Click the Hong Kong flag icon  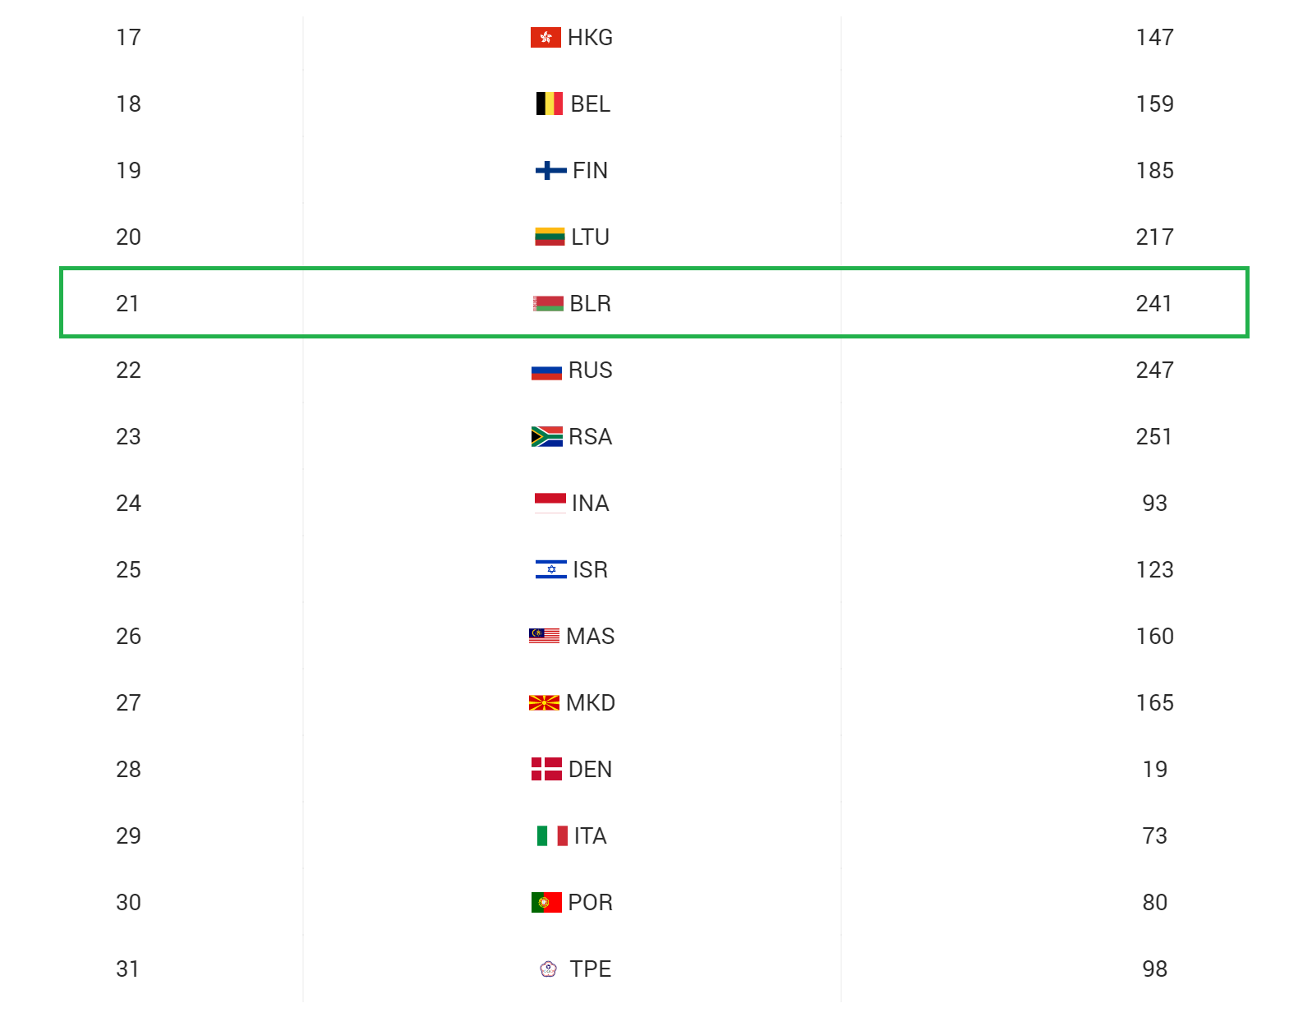click(546, 38)
